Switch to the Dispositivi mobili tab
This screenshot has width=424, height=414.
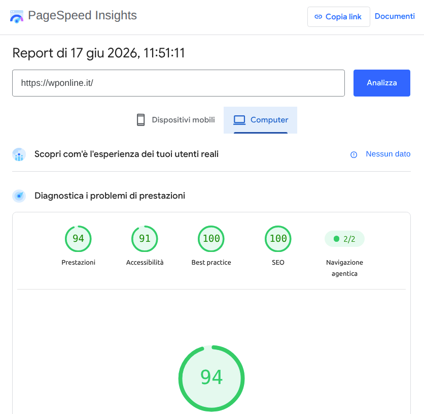click(175, 120)
